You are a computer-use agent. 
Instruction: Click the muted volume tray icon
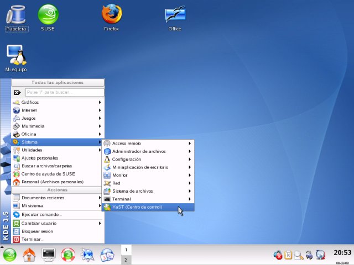point(278,255)
